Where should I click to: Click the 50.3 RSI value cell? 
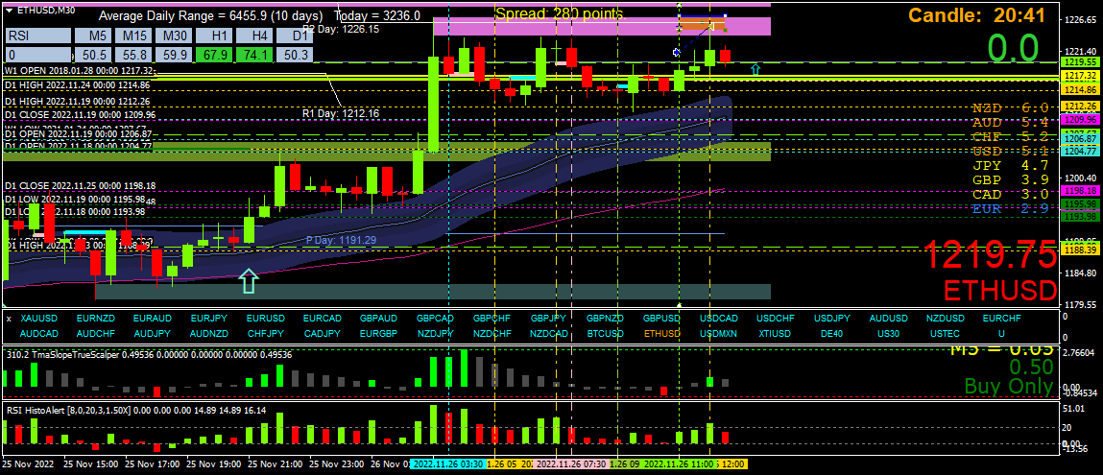click(296, 56)
